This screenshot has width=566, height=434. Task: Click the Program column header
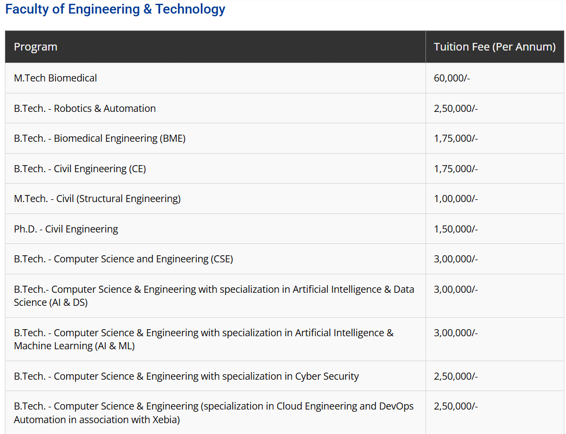(36, 47)
